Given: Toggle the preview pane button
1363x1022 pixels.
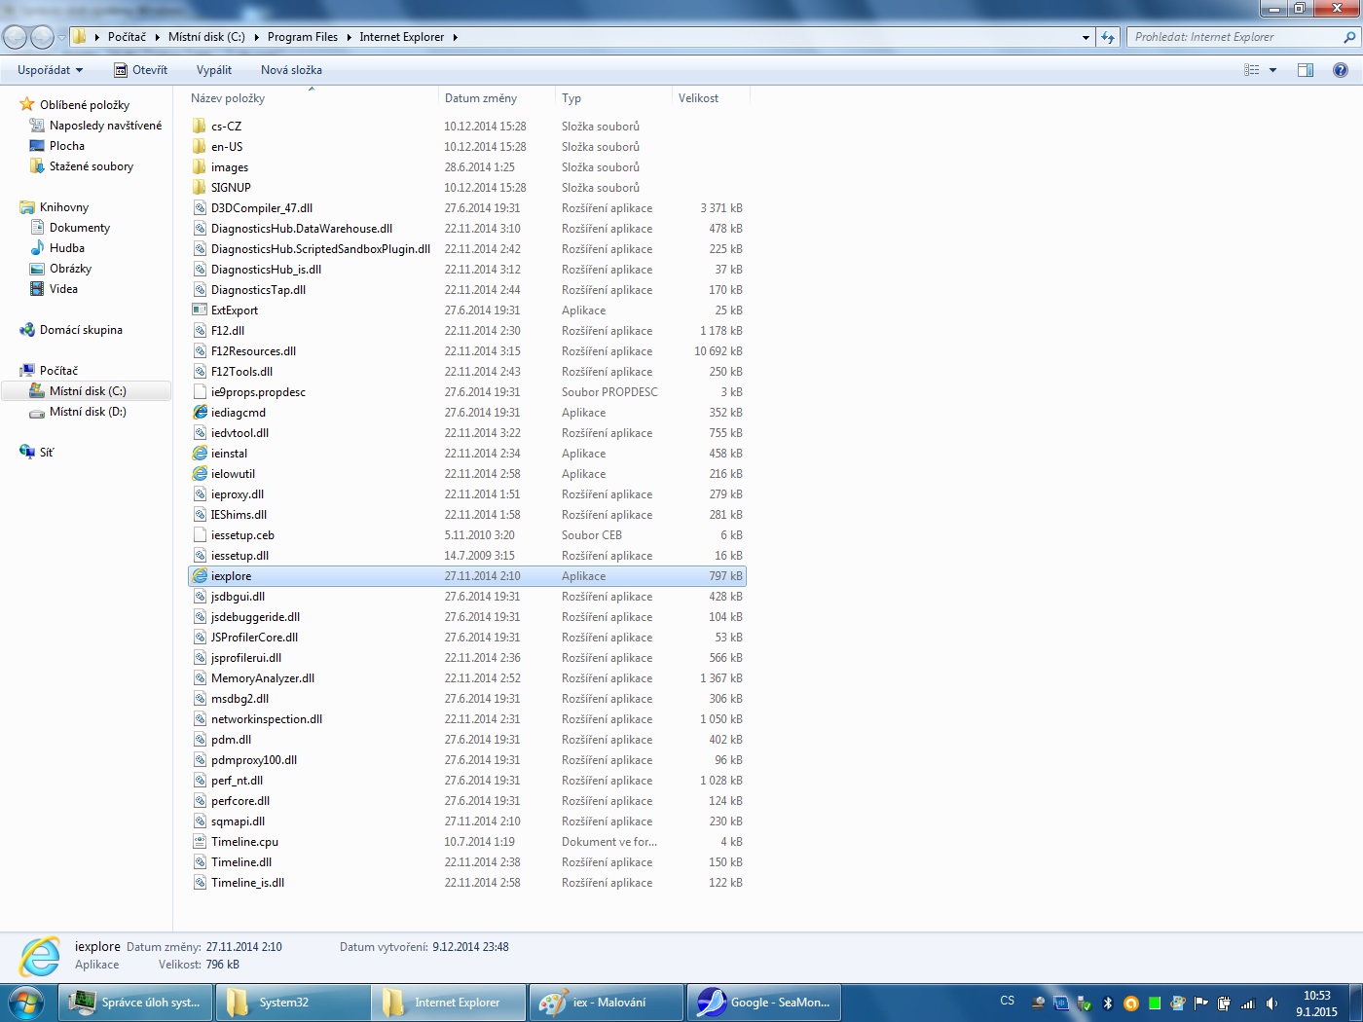Looking at the screenshot, I should pyautogui.click(x=1306, y=70).
